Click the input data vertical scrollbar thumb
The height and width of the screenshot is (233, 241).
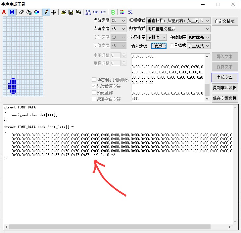tap(207, 90)
